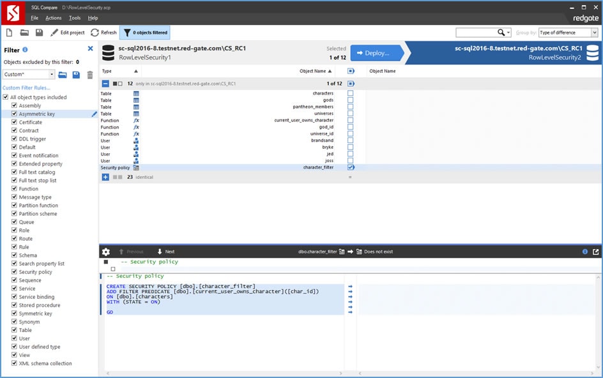Check the universe_id function checkbox
The width and height of the screenshot is (603, 378).
tap(350, 133)
